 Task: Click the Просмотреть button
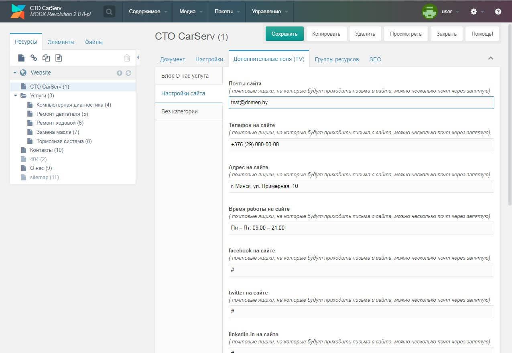[x=406, y=34]
